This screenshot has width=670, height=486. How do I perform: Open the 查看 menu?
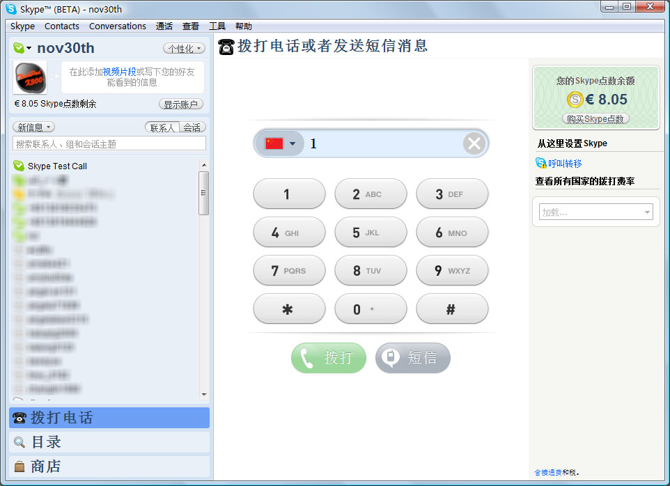[191, 26]
